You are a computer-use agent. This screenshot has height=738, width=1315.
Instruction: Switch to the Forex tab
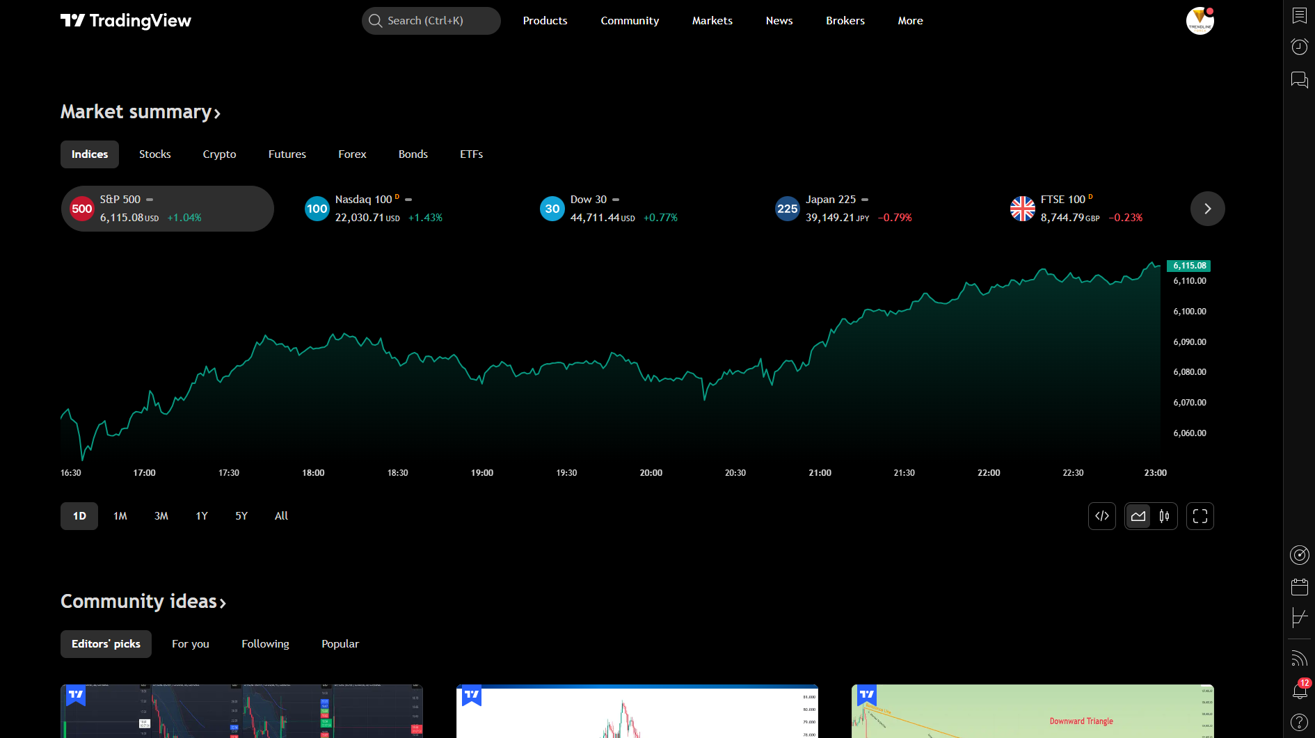pyautogui.click(x=352, y=154)
